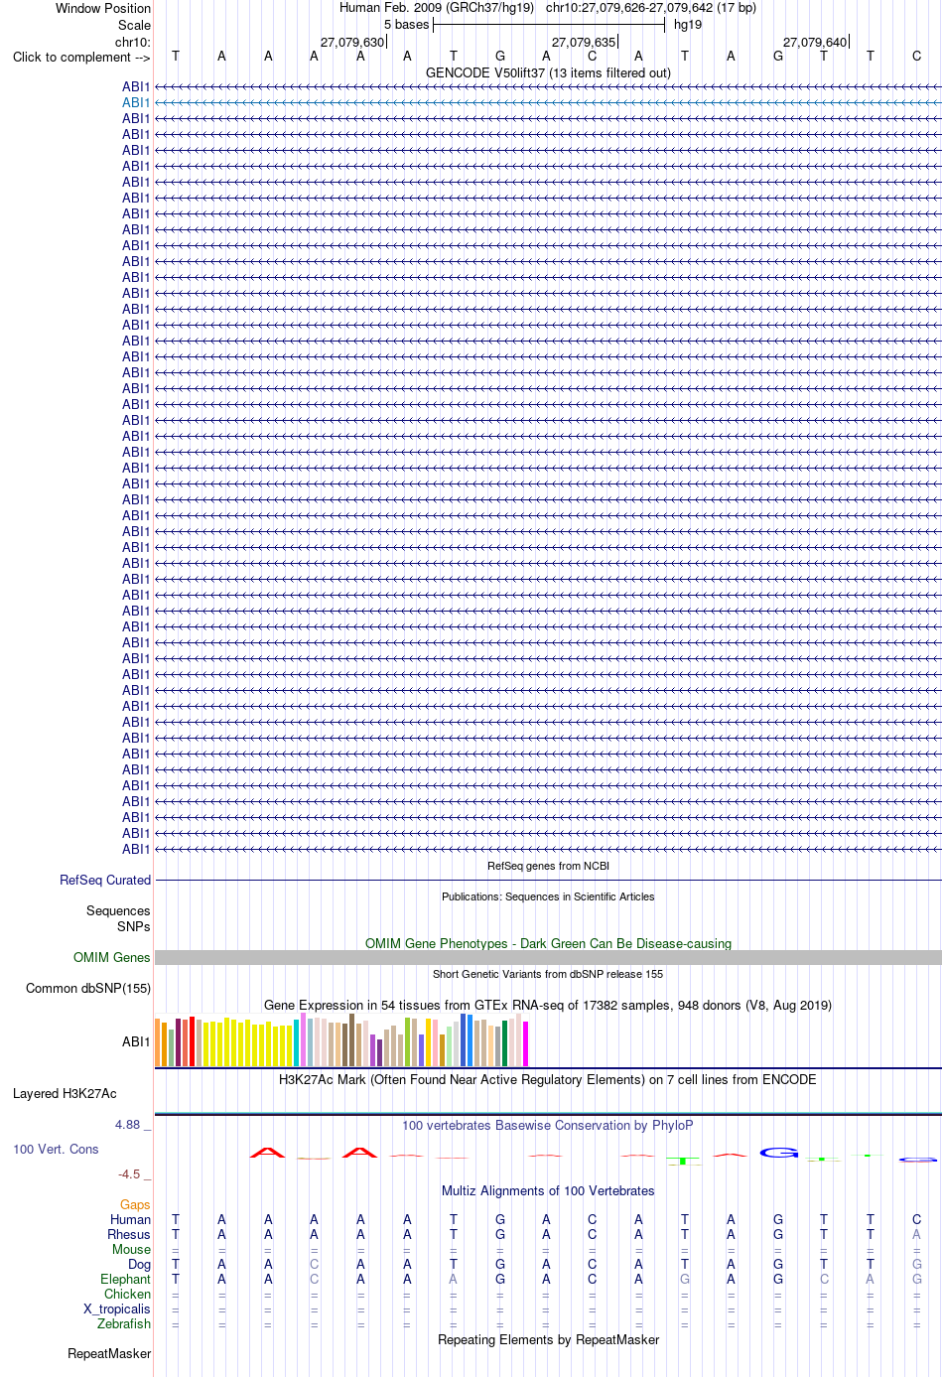
Task: Click the large blue G in the PhyloP conservation logo
Action: [779, 1153]
